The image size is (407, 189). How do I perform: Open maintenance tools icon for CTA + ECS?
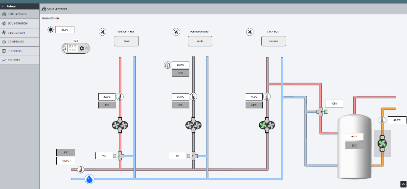[249, 32]
